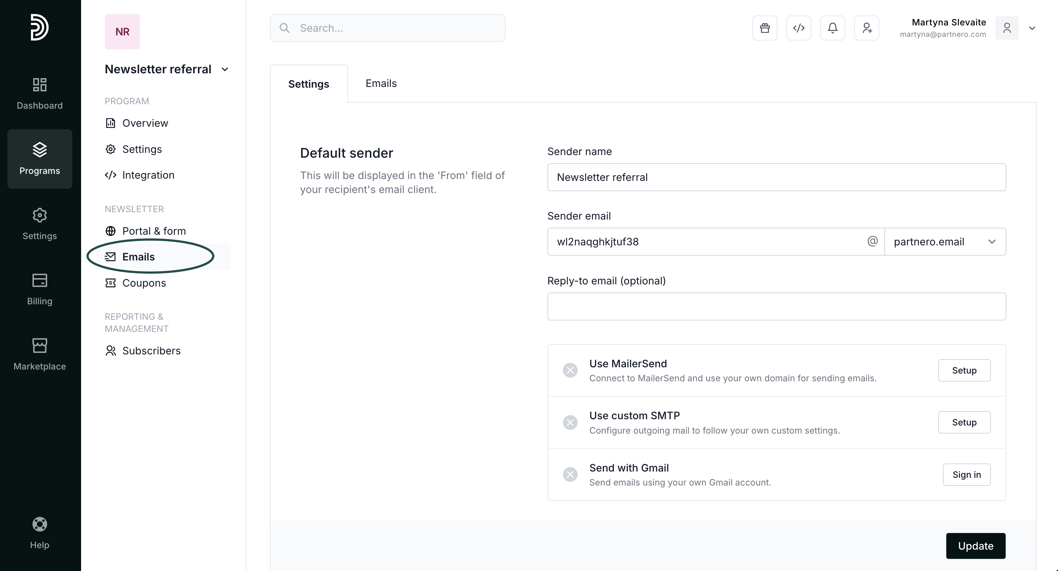Click the Reply-to email input field
1058x571 pixels.
click(x=776, y=306)
